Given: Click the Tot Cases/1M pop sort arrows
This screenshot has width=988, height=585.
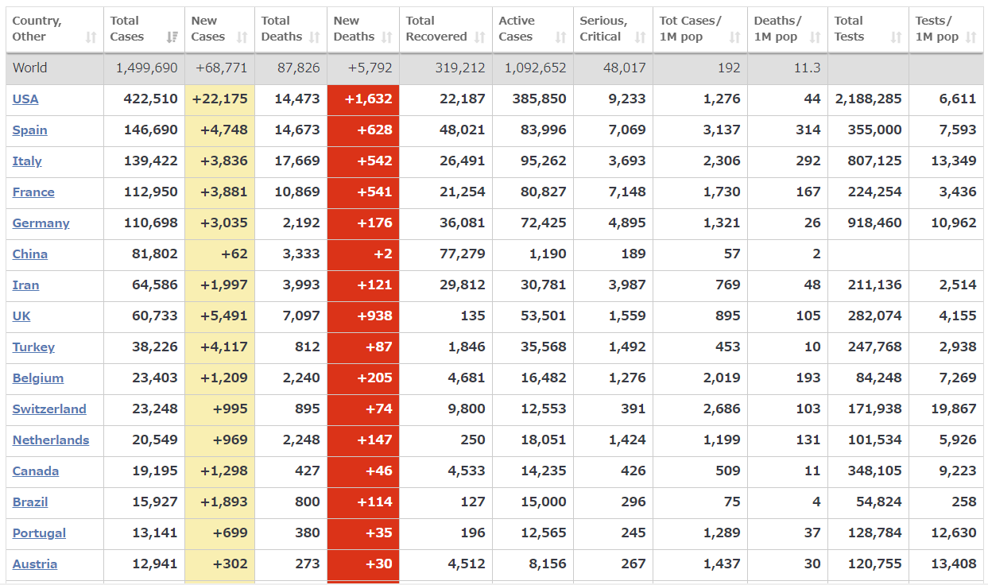Looking at the screenshot, I should 735,37.
